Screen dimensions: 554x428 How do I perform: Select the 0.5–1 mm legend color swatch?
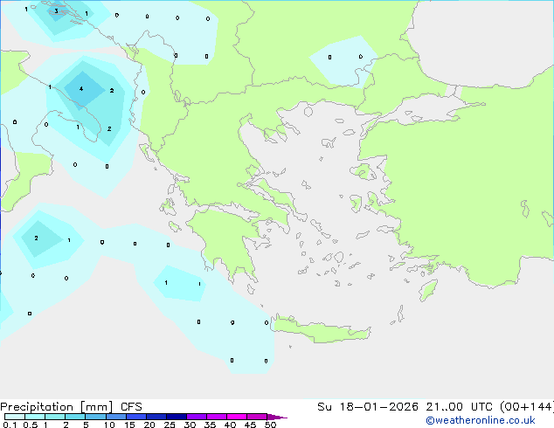coord(35,417)
